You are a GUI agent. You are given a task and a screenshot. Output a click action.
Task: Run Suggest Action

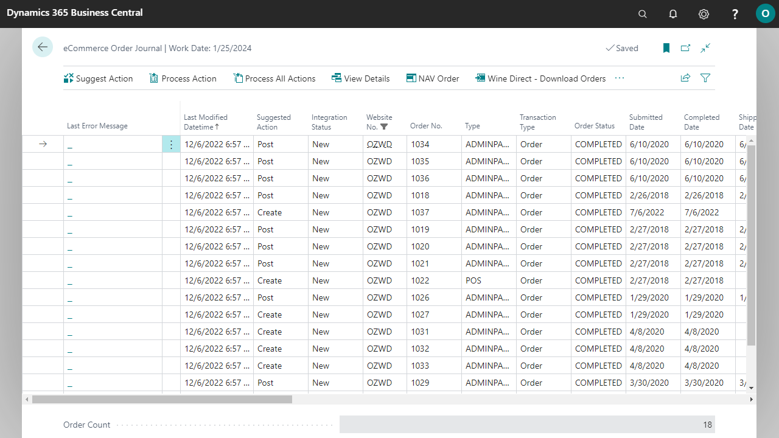[98, 78]
